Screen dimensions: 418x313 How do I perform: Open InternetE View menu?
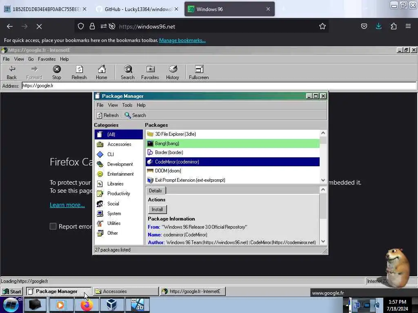pos(19,59)
